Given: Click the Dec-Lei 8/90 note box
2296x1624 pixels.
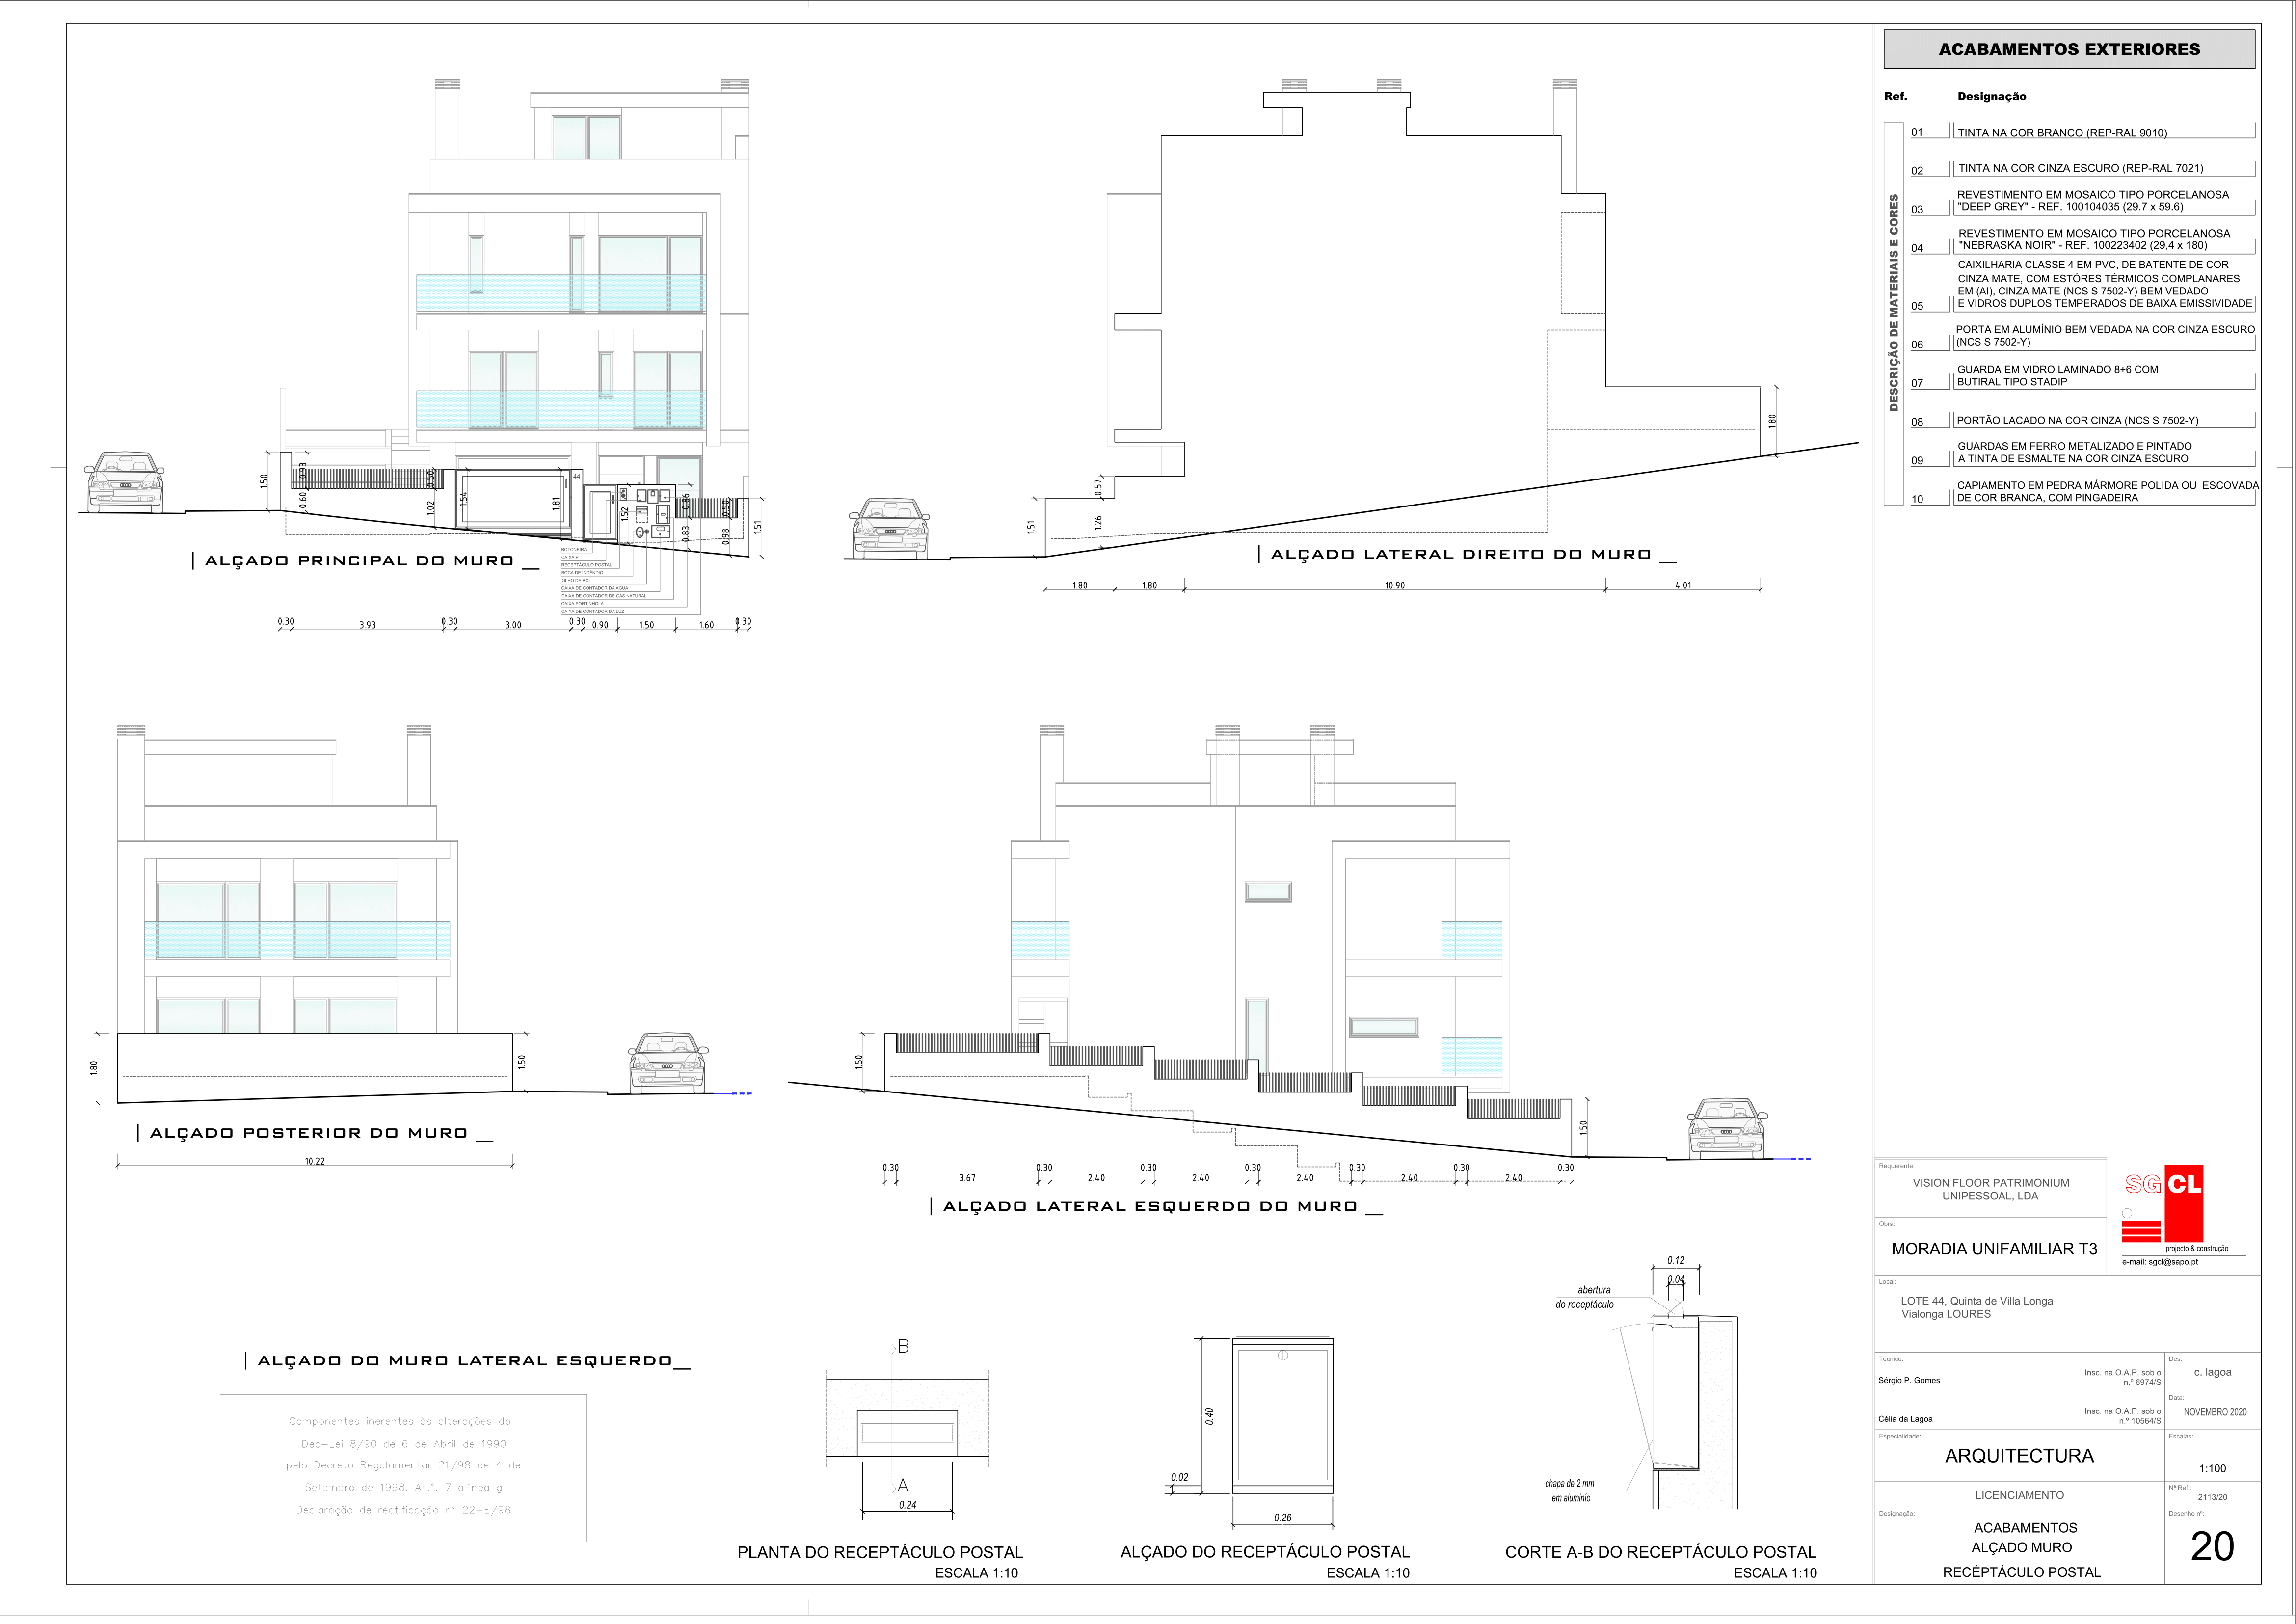Looking at the screenshot, I should pos(402,1467).
